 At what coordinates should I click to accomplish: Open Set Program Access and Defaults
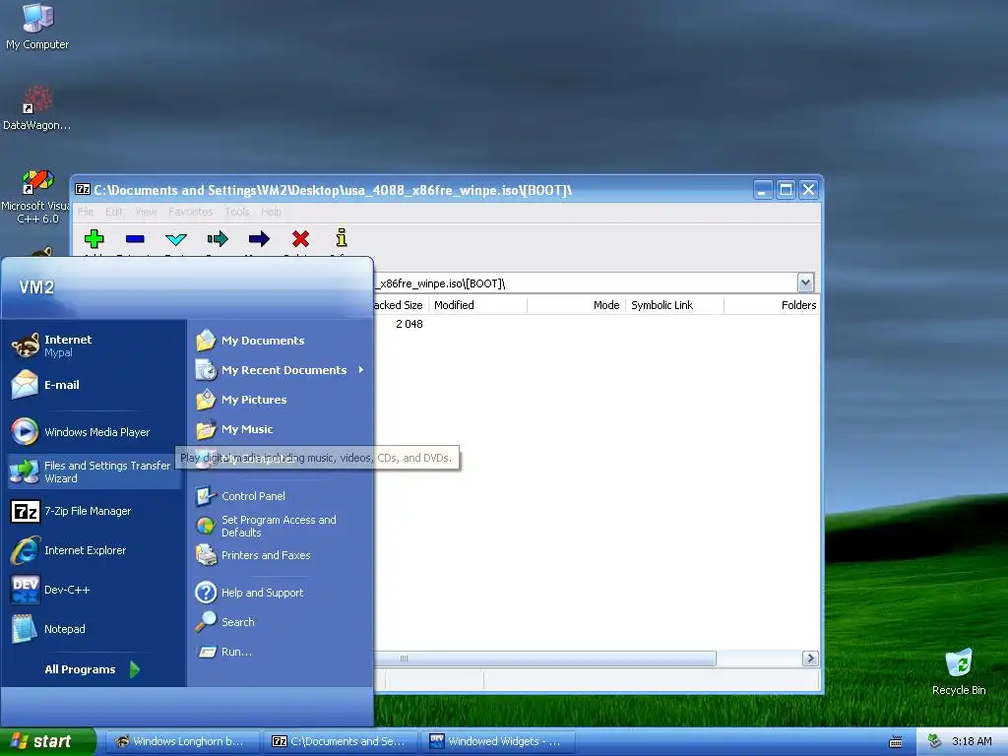tap(280, 526)
